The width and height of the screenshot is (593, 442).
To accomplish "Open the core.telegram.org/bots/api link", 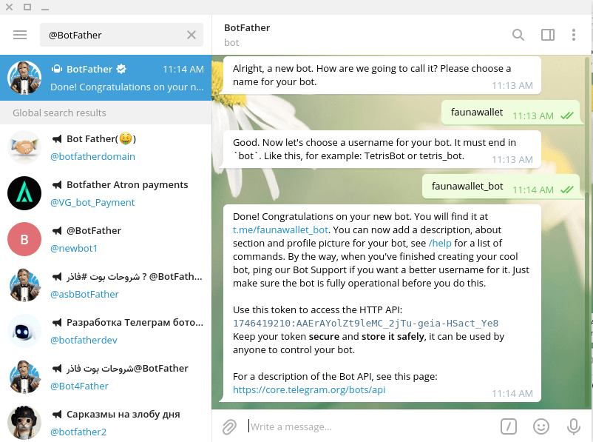I will click(x=309, y=389).
